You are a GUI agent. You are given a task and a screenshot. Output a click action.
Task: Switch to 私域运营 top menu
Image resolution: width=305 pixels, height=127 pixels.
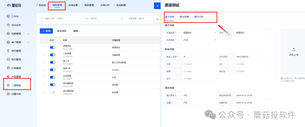73,5
